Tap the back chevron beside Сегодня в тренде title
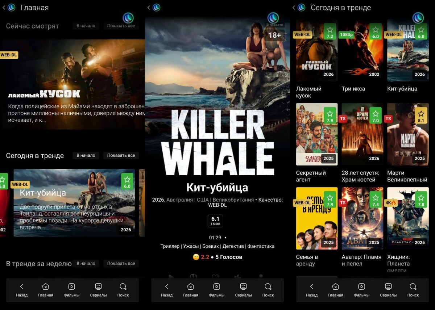 (294, 8)
